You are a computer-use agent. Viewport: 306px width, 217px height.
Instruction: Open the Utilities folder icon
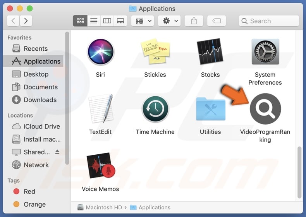(x=211, y=109)
